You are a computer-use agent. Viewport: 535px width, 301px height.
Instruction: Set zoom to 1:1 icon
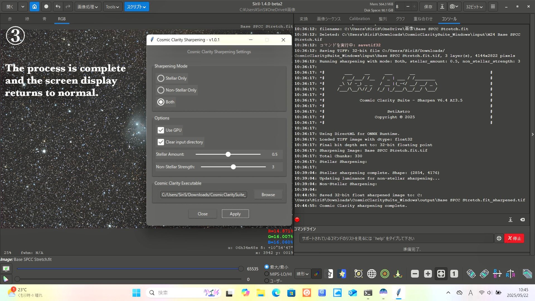[454, 274]
